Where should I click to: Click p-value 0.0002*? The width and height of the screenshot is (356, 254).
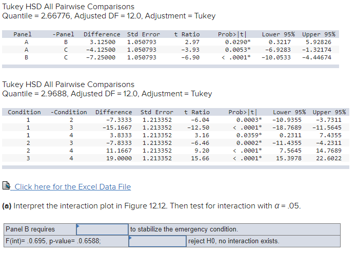pyautogui.click(x=249, y=143)
